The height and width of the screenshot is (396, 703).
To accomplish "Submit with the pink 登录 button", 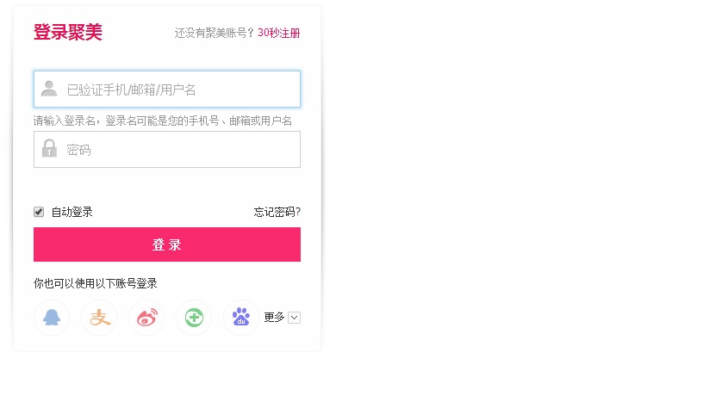I will tap(167, 244).
